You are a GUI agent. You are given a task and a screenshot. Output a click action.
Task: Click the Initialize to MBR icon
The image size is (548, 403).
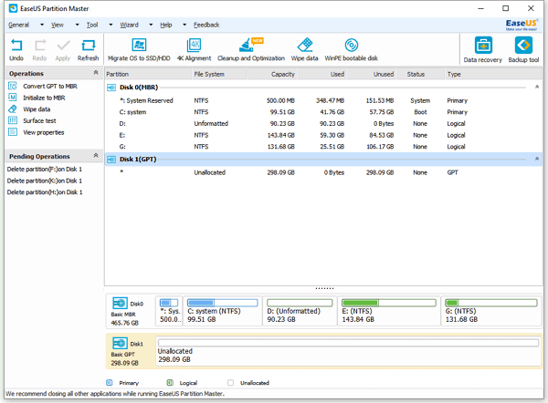tap(13, 98)
